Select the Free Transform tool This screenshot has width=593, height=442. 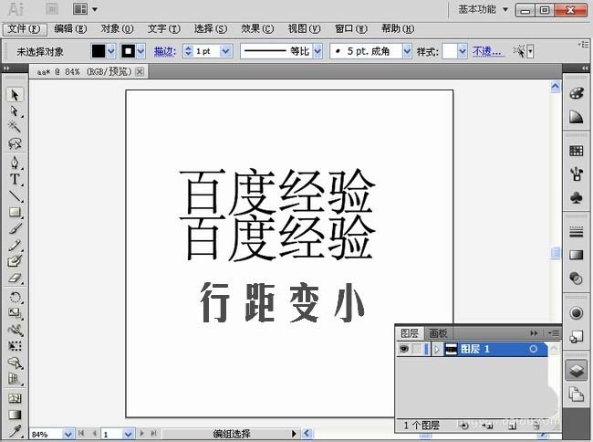[15, 346]
